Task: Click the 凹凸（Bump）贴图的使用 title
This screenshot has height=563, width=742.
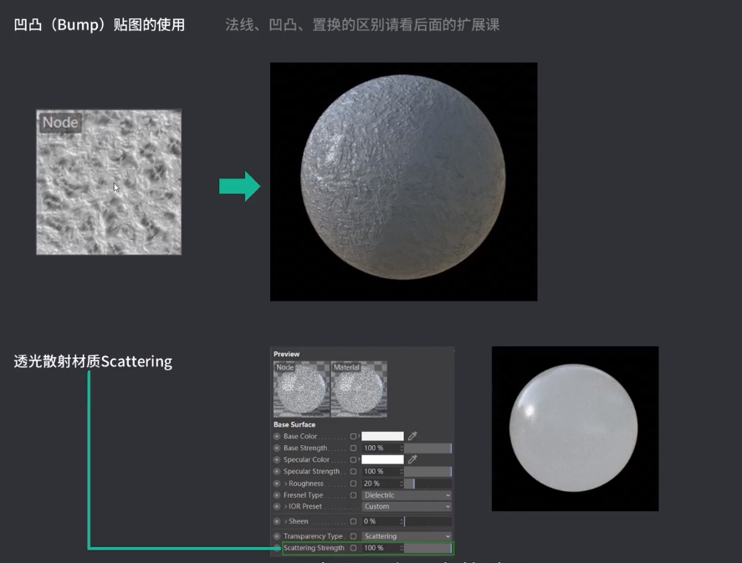Action: [x=100, y=24]
